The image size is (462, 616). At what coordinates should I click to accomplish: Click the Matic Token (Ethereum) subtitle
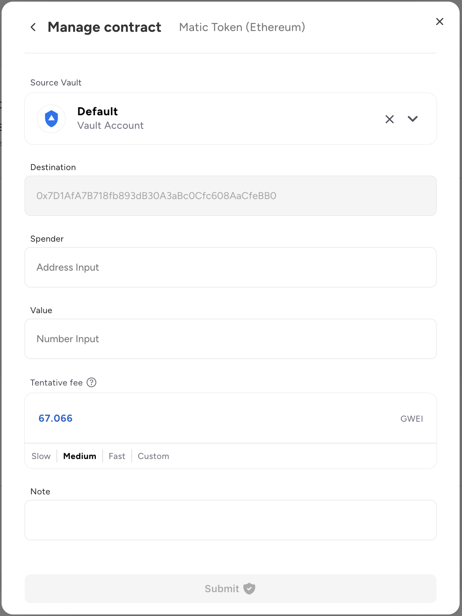pyautogui.click(x=242, y=27)
